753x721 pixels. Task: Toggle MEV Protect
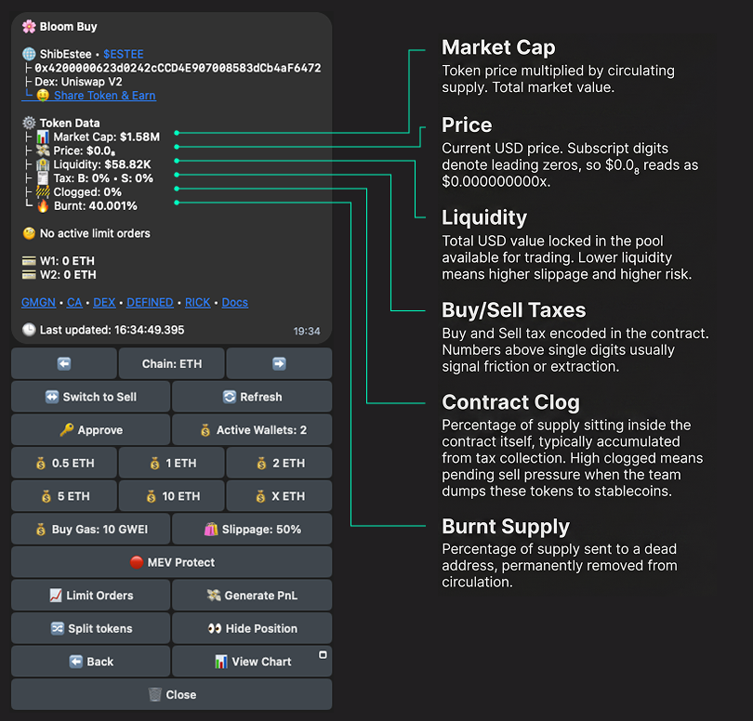click(171, 562)
